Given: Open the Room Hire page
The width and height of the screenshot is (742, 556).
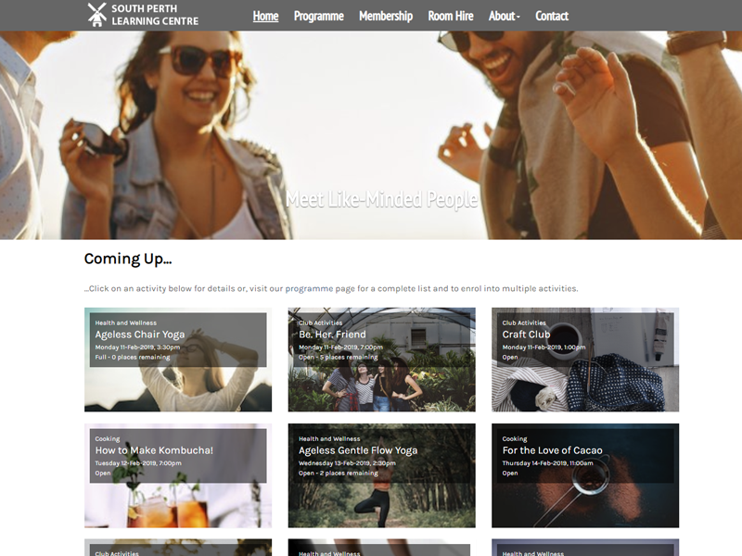Looking at the screenshot, I should coord(449,16).
